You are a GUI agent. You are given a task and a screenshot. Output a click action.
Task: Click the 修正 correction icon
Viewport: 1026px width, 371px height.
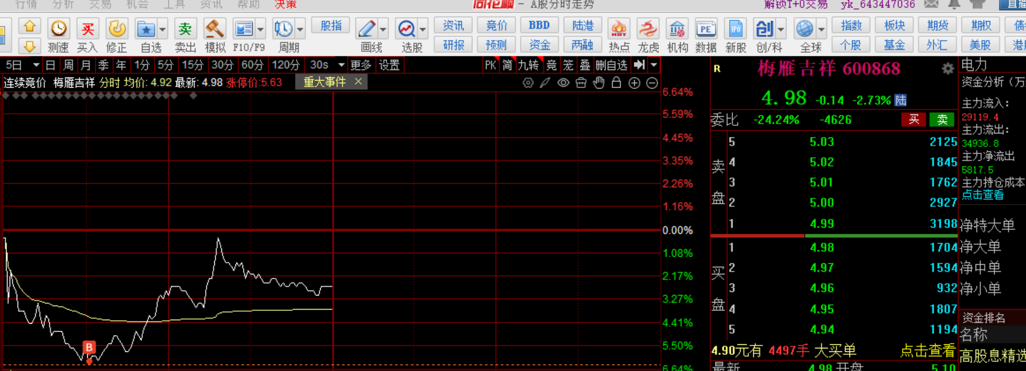[x=116, y=28]
